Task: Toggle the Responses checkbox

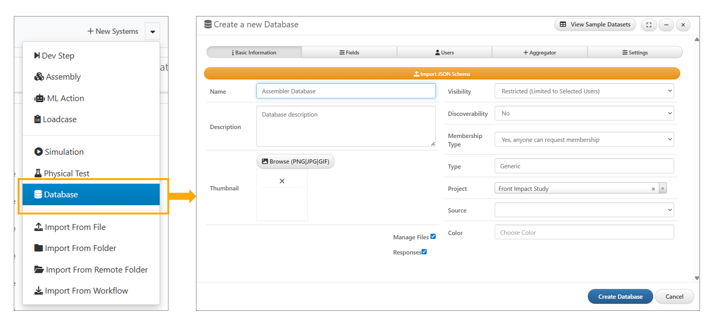Action: pyautogui.click(x=424, y=252)
